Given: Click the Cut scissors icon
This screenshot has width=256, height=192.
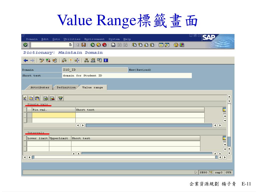Looking at the screenshot, I should click(x=25, y=98).
